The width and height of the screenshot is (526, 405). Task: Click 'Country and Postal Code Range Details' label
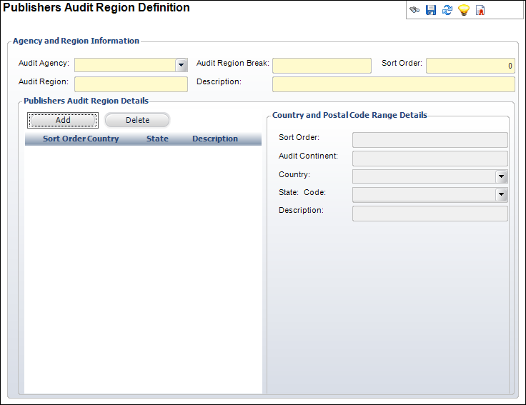[x=349, y=115]
